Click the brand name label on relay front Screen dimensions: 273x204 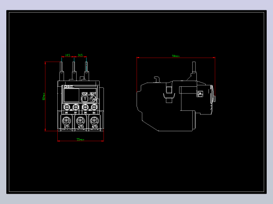click(x=68, y=87)
